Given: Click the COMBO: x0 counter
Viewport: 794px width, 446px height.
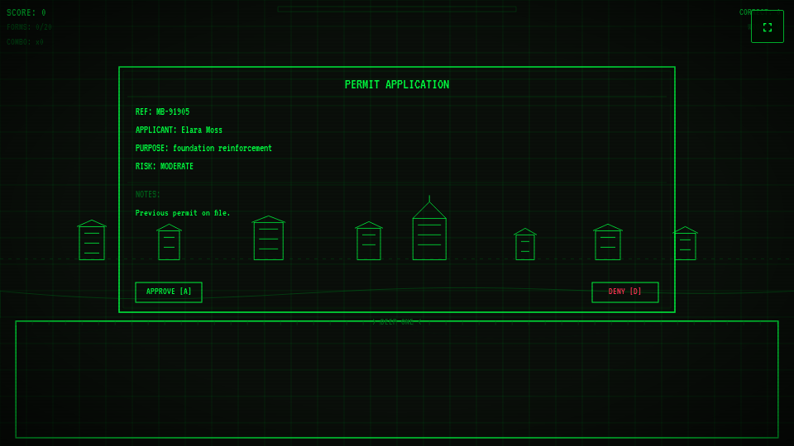Looking at the screenshot, I should 25,42.
